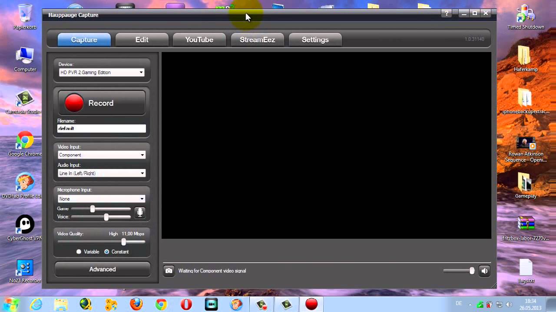
Task: Open the Haferkamp folder on desktop
Action: coord(526,59)
